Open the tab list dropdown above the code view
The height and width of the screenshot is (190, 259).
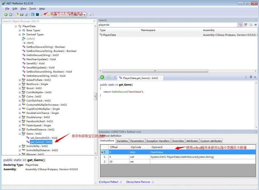click(251, 77)
